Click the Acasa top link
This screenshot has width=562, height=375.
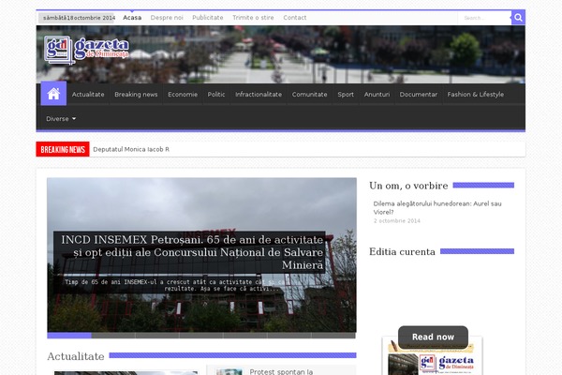(132, 18)
